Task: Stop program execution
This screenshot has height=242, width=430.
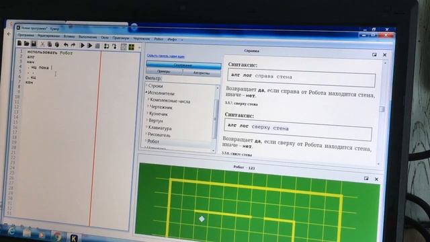Action: 97,46
